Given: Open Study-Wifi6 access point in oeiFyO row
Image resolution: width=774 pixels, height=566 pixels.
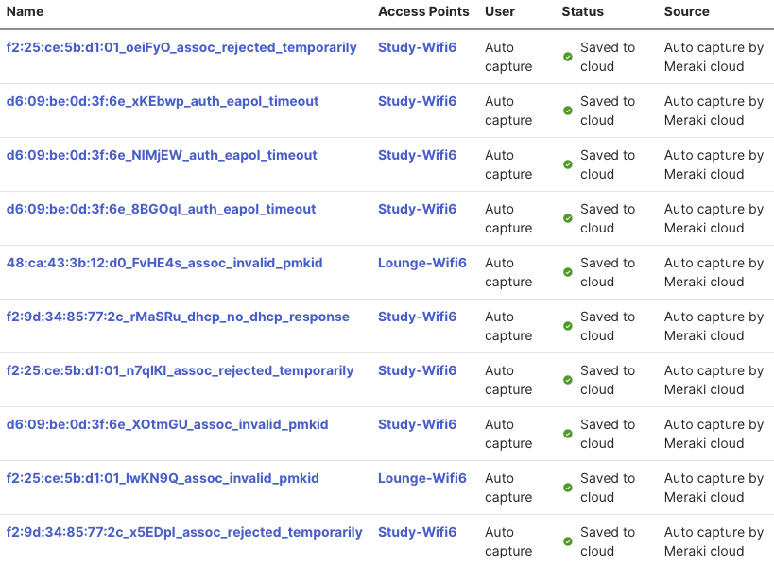Looking at the screenshot, I should pos(417,47).
